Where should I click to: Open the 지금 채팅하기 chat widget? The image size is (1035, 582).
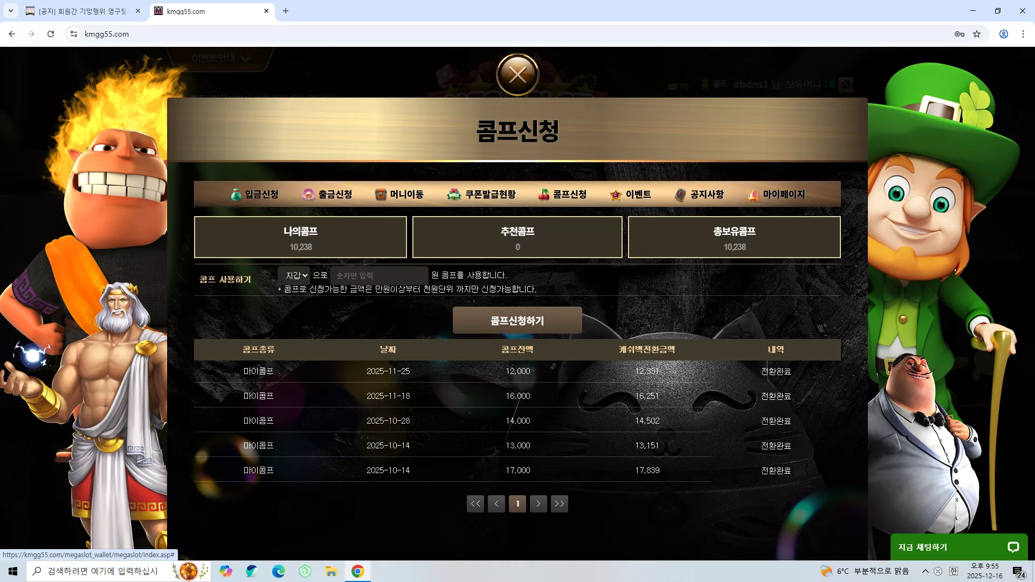959,547
